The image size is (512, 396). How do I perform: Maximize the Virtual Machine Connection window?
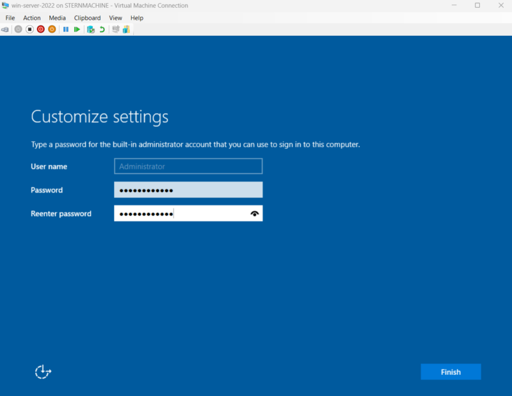pyautogui.click(x=477, y=5)
